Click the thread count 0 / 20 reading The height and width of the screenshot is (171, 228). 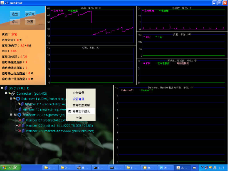[24, 57]
